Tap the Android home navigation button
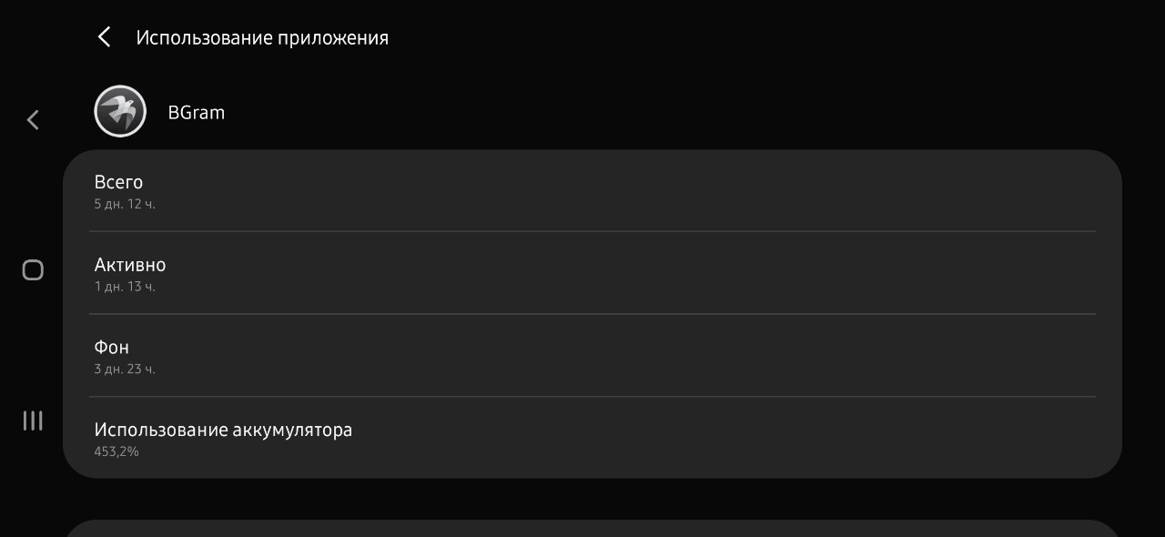This screenshot has width=1165, height=537. click(33, 269)
